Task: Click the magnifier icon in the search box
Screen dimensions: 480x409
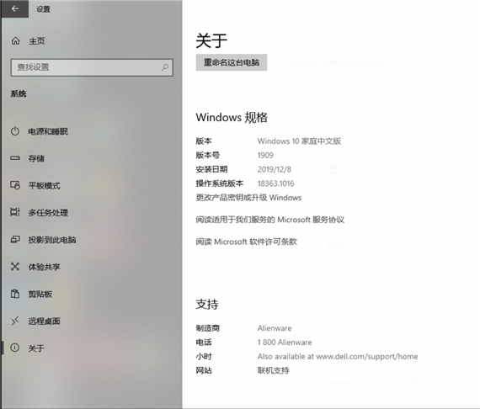Action: point(165,67)
